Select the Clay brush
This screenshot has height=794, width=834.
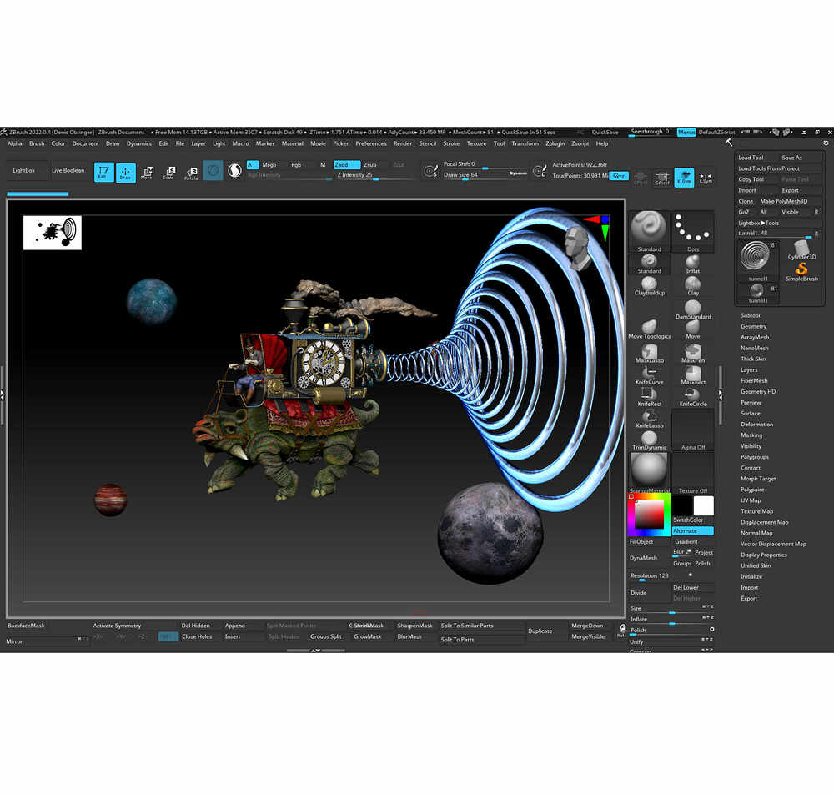click(x=692, y=286)
